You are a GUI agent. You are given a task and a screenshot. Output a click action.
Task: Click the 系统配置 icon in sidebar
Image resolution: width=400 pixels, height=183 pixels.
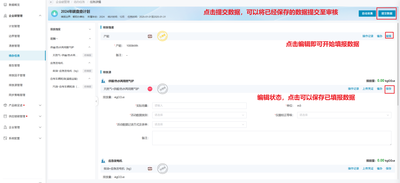pyautogui.click(x=5, y=138)
